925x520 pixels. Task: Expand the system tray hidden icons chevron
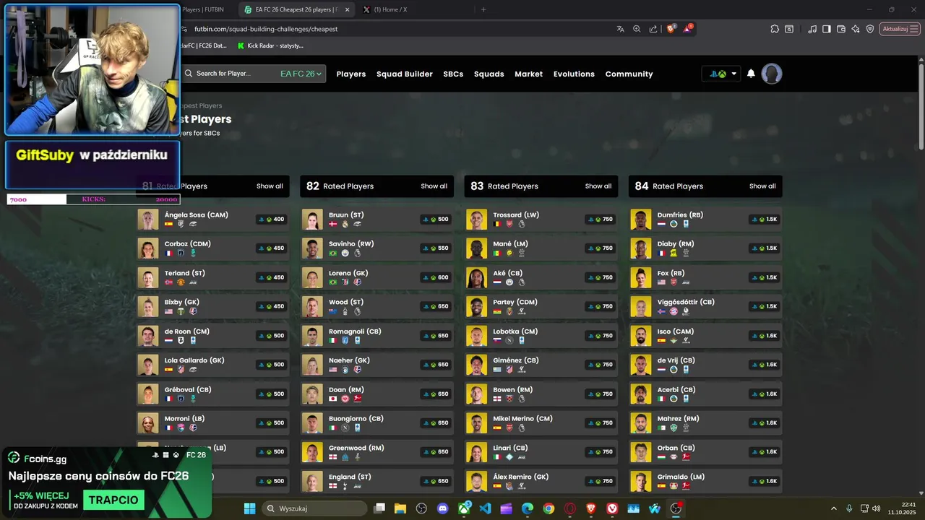tap(833, 508)
